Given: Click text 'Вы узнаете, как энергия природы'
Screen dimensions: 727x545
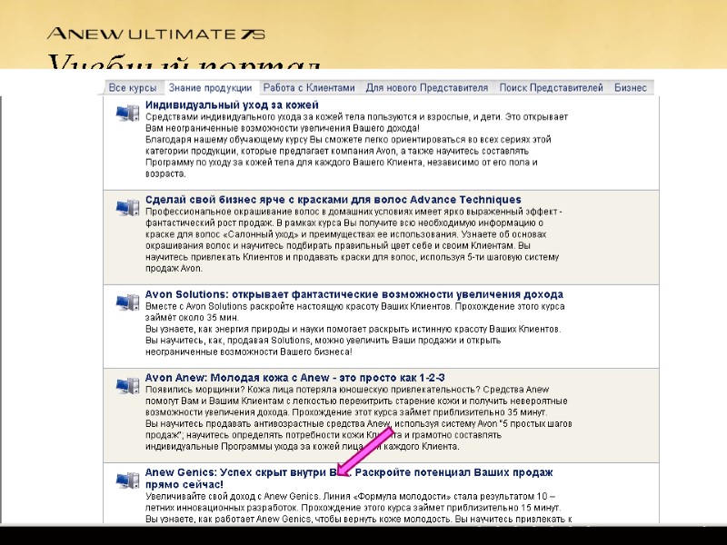Looking at the screenshot, I should [x=217, y=329].
